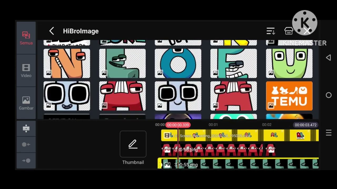Open the sort options icon

click(x=271, y=31)
